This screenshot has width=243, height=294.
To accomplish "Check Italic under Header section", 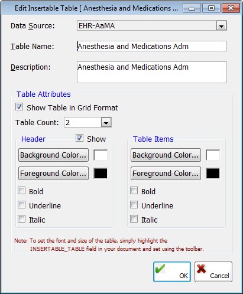I will coord(22,219).
